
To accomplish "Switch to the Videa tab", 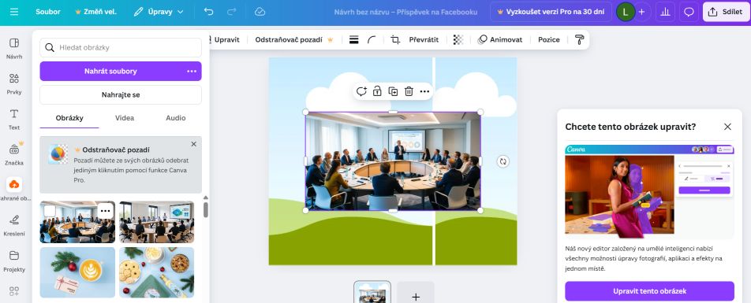I will pyautogui.click(x=125, y=118).
